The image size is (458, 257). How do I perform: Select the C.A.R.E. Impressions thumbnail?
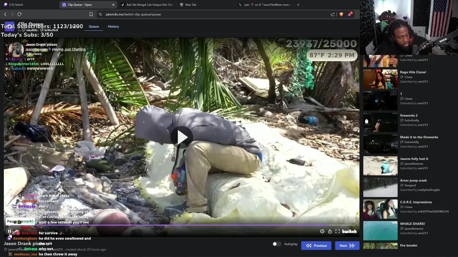pos(380,209)
